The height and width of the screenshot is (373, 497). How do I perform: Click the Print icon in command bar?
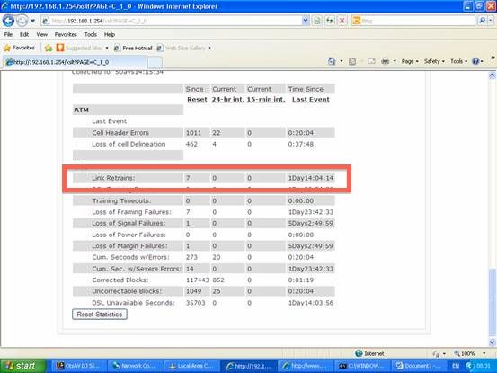tap(386, 61)
